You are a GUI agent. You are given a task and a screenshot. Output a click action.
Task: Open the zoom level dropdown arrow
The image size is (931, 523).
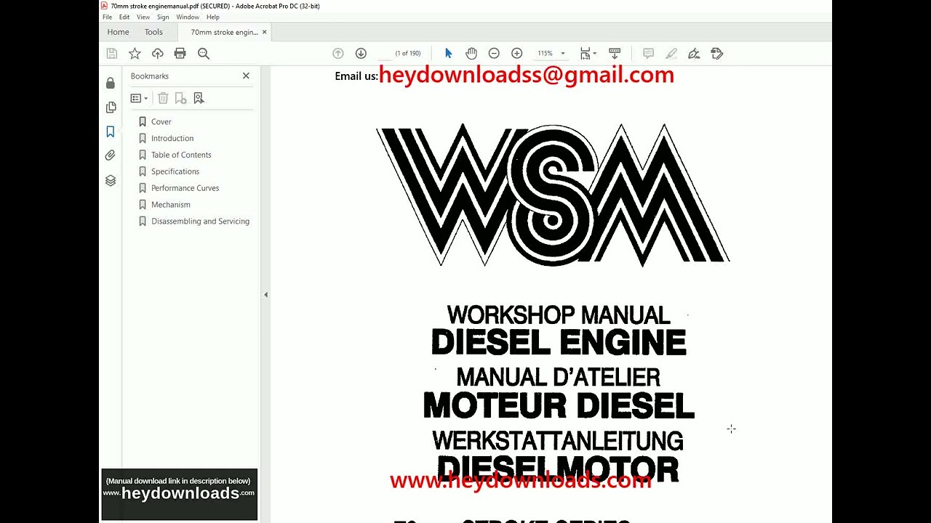pos(562,54)
